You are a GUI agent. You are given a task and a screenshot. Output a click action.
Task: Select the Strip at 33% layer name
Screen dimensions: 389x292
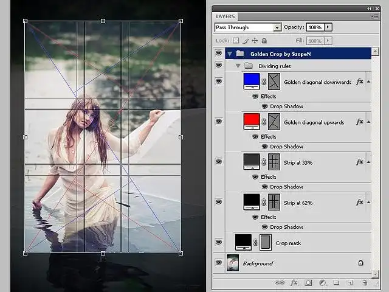pyautogui.click(x=298, y=162)
